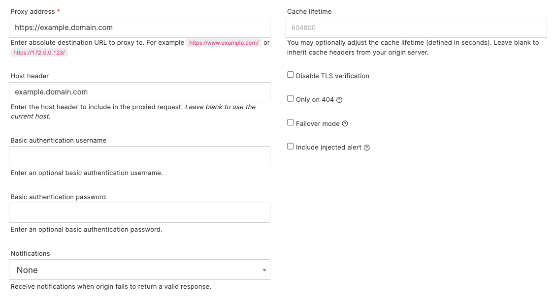Toggle the Failover mode checkbox
This screenshot has width=556, height=303.
pos(291,122)
